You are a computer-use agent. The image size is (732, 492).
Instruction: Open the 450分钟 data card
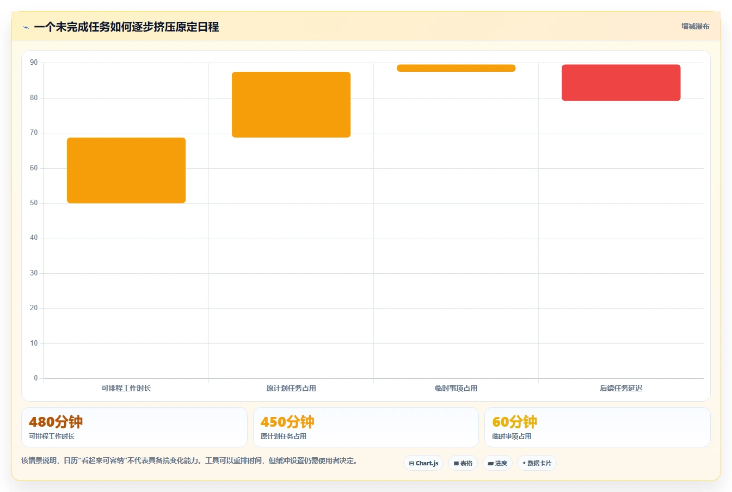click(366, 427)
